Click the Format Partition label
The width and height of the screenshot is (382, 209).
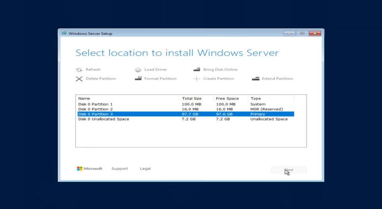click(160, 78)
